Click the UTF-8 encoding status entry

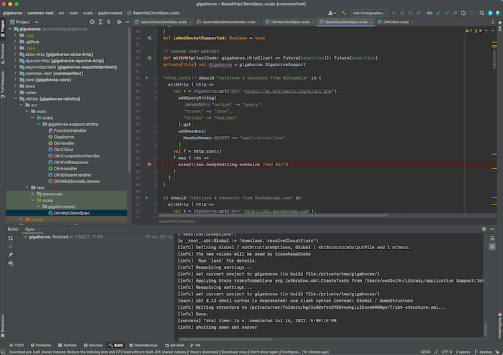(x=447, y=352)
